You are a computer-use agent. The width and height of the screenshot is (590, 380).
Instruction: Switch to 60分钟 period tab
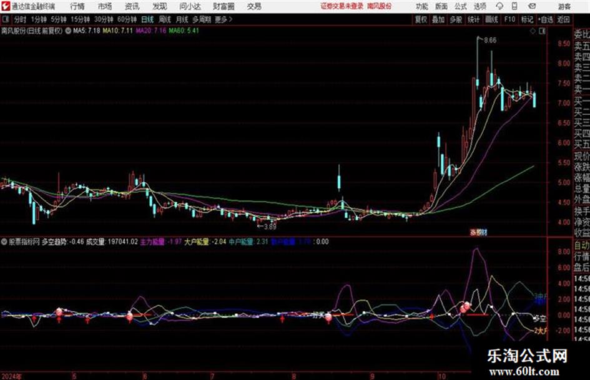[127, 19]
